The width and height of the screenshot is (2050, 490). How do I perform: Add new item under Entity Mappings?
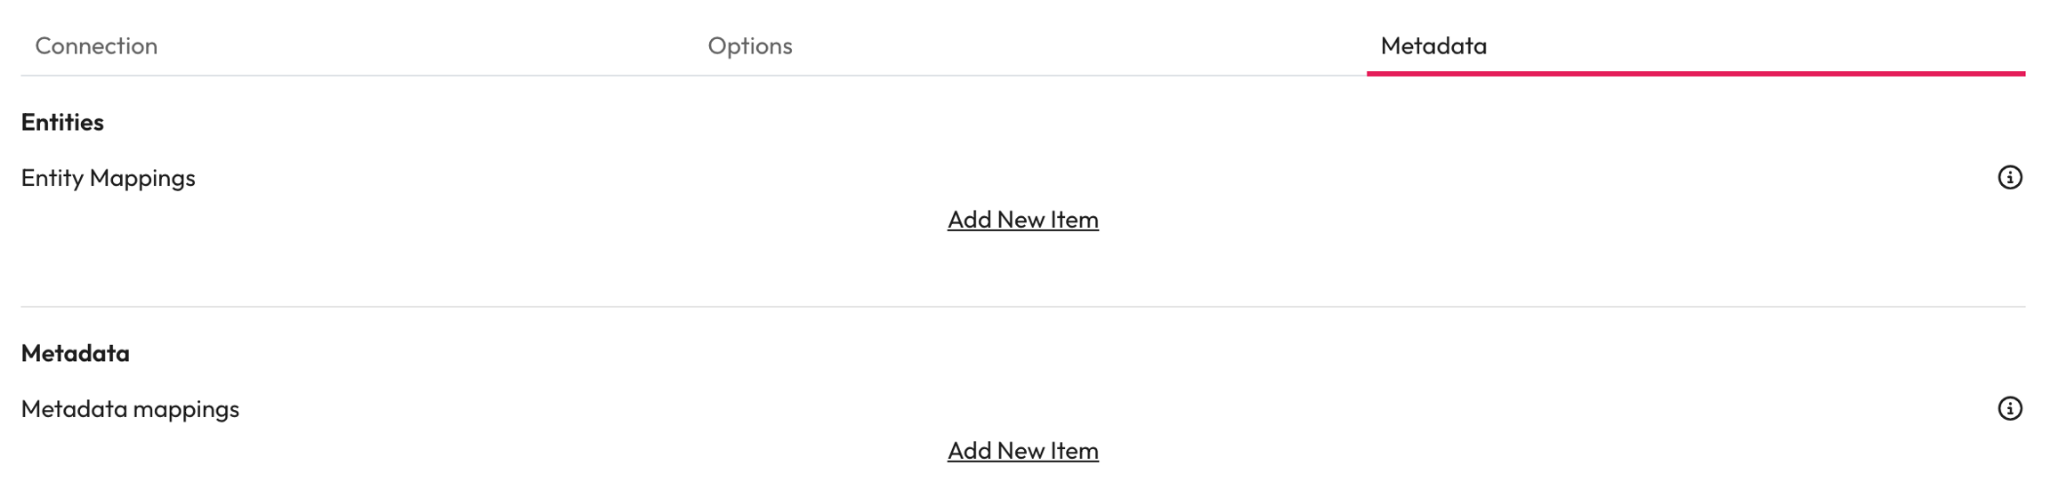pyautogui.click(x=1022, y=220)
